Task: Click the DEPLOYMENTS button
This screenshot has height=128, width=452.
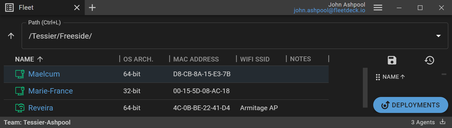Action: pyautogui.click(x=410, y=105)
